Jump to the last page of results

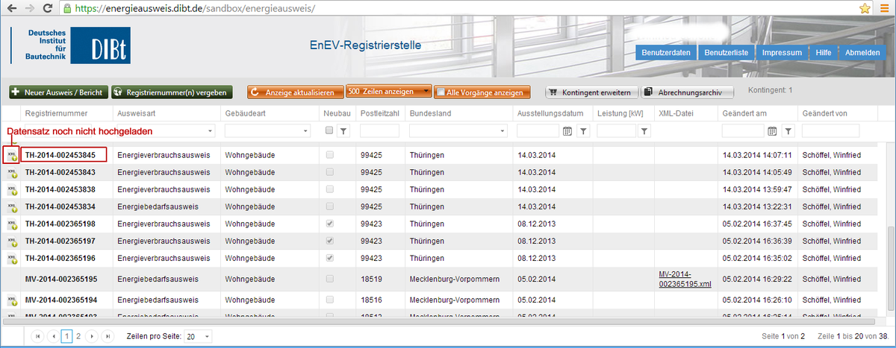pos(108,336)
